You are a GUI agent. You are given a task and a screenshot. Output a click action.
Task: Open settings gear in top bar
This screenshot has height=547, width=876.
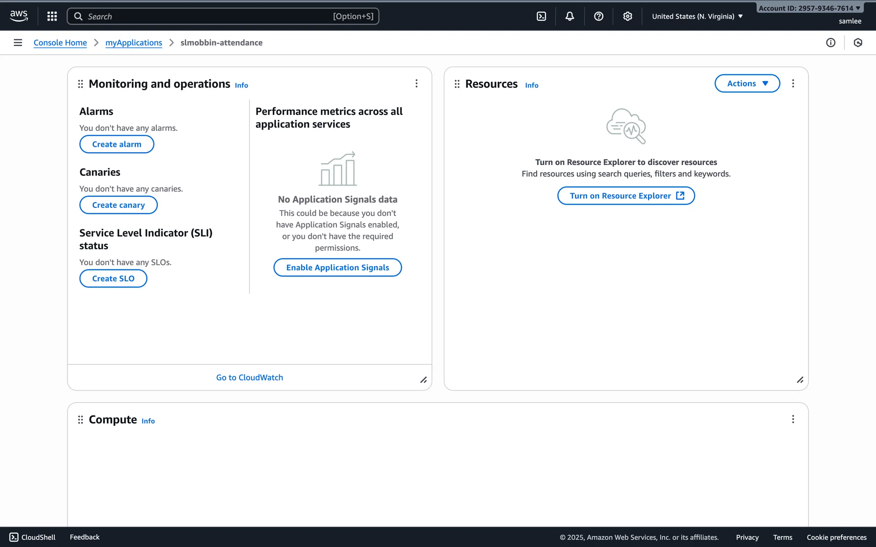(627, 16)
